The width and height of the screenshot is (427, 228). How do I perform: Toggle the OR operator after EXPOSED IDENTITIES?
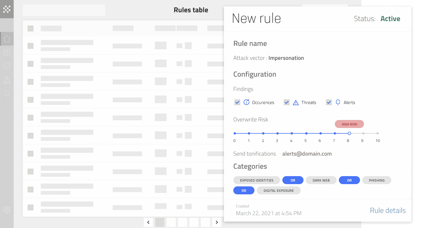[x=293, y=180]
